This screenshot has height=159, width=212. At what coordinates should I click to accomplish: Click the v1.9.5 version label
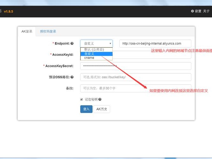click(x=9, y=11)
